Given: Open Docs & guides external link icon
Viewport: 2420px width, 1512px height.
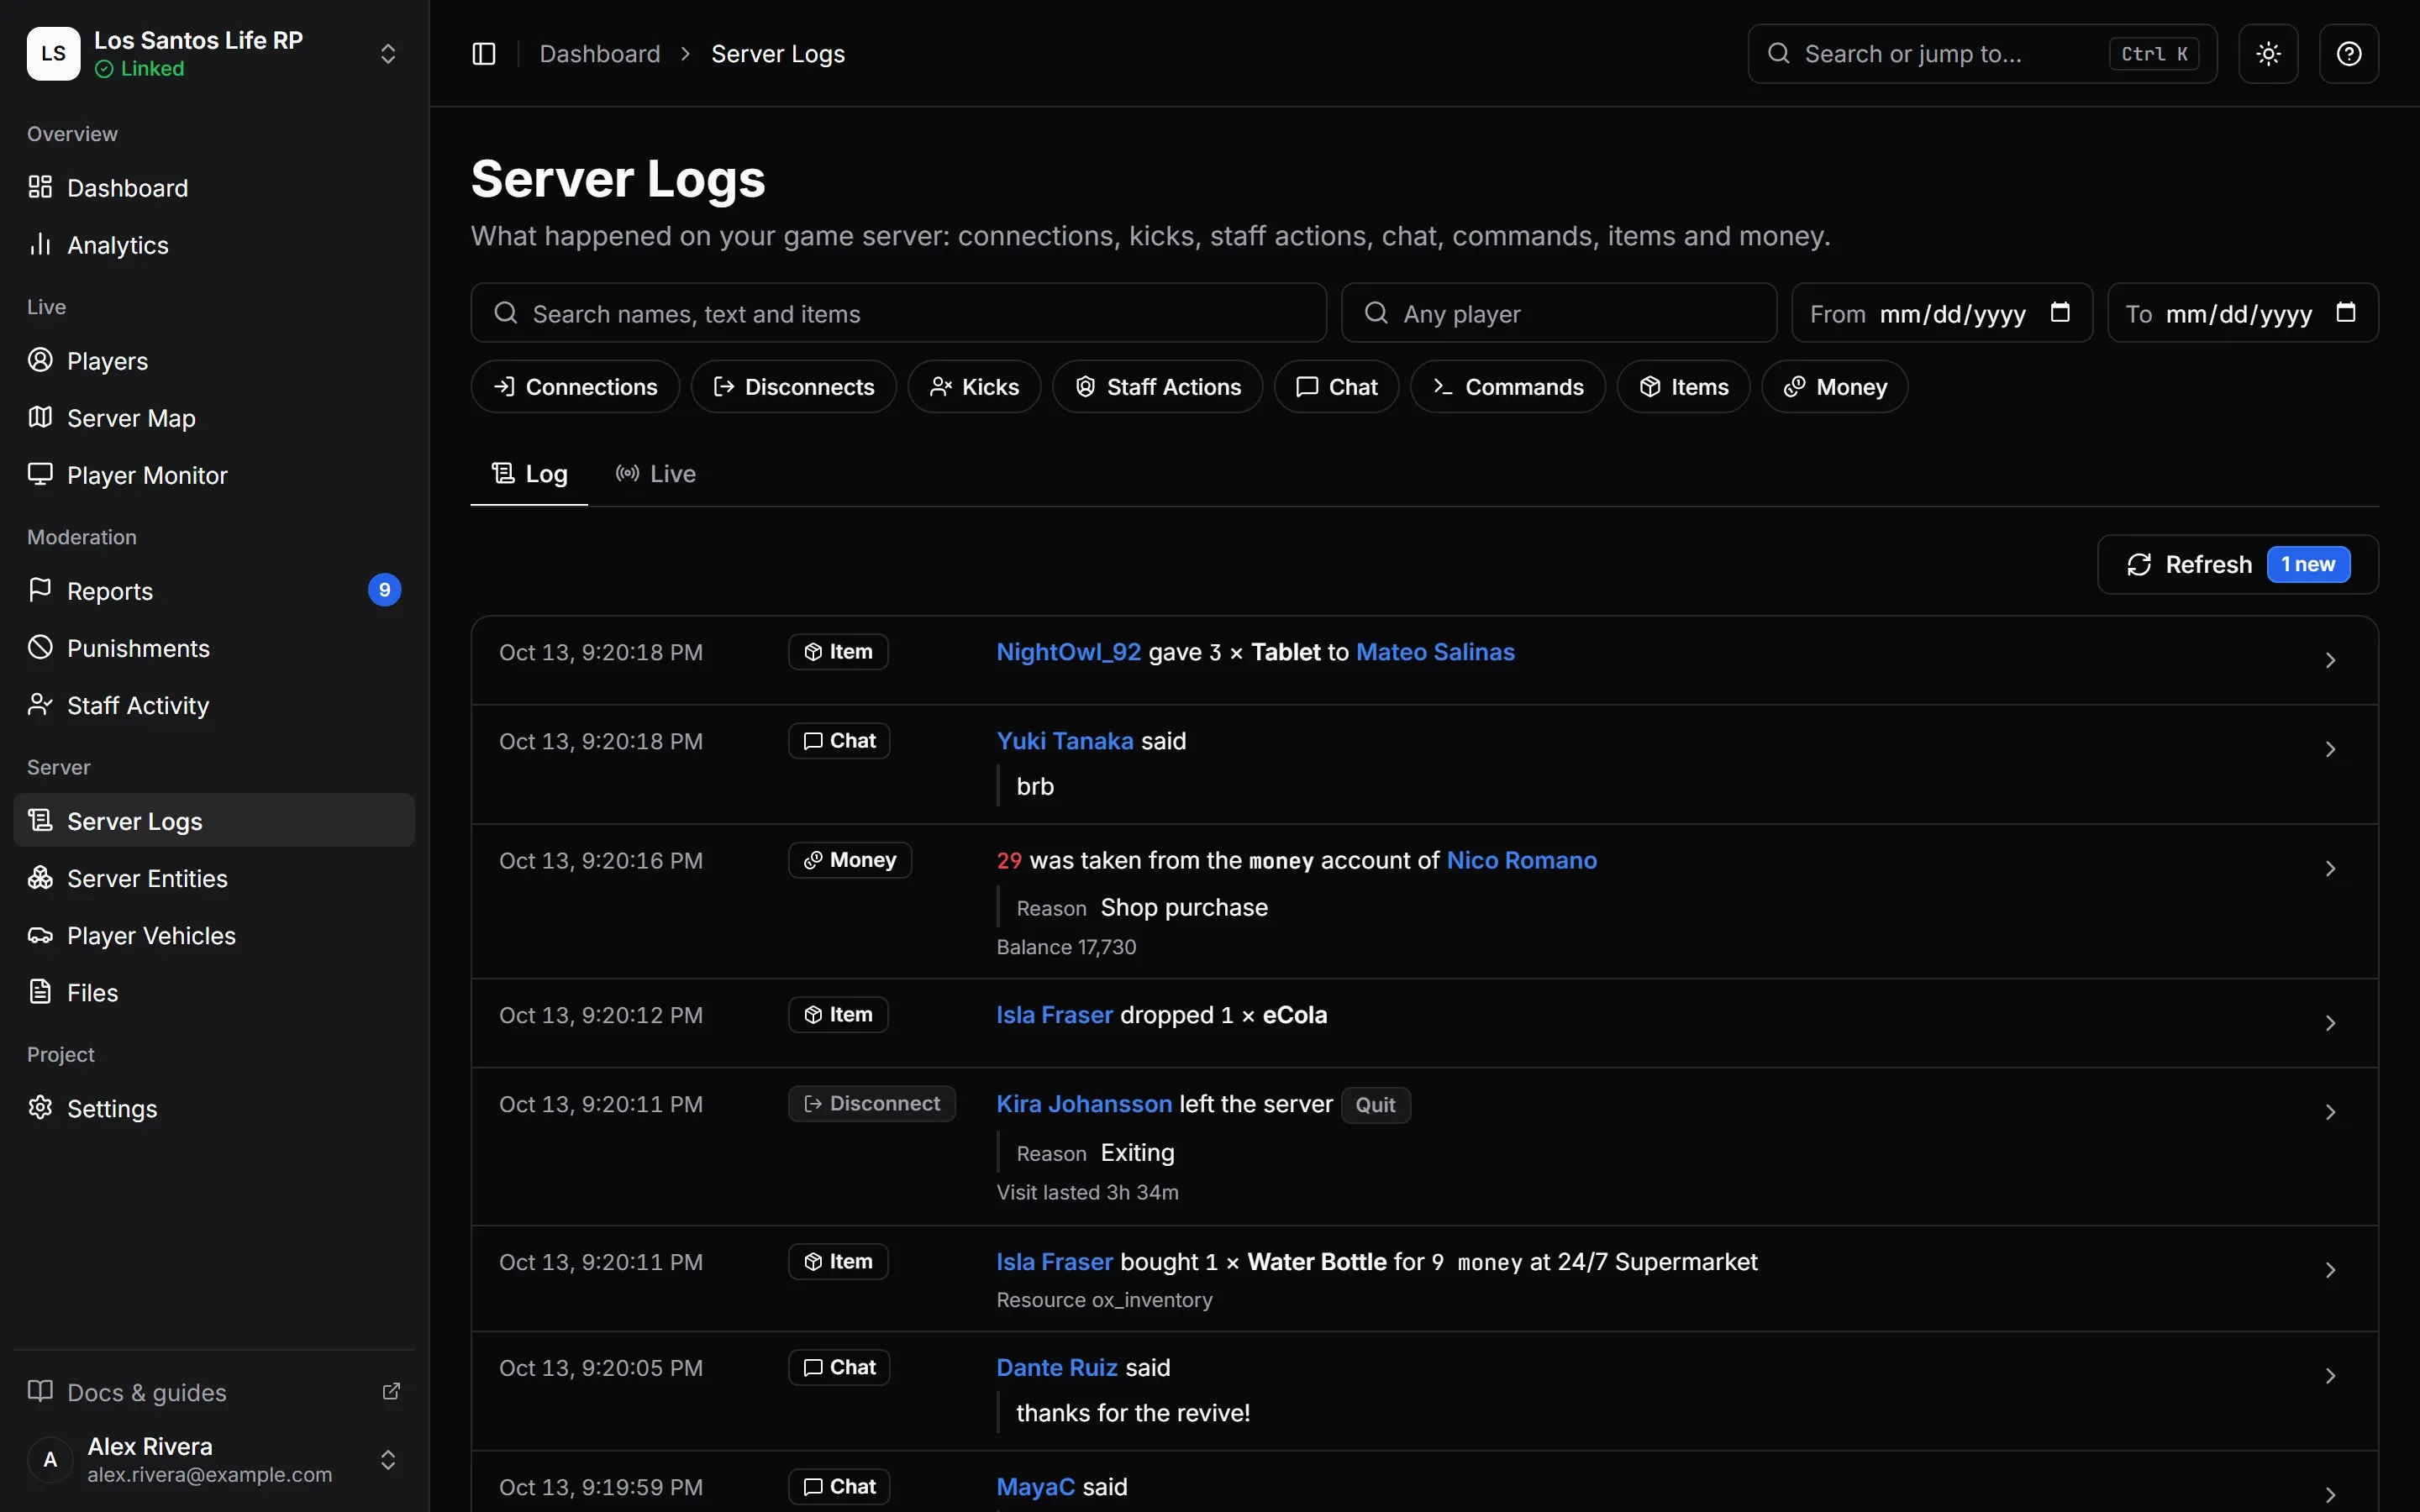Looking at the screenshot, I should click(x=392, y=1391).
